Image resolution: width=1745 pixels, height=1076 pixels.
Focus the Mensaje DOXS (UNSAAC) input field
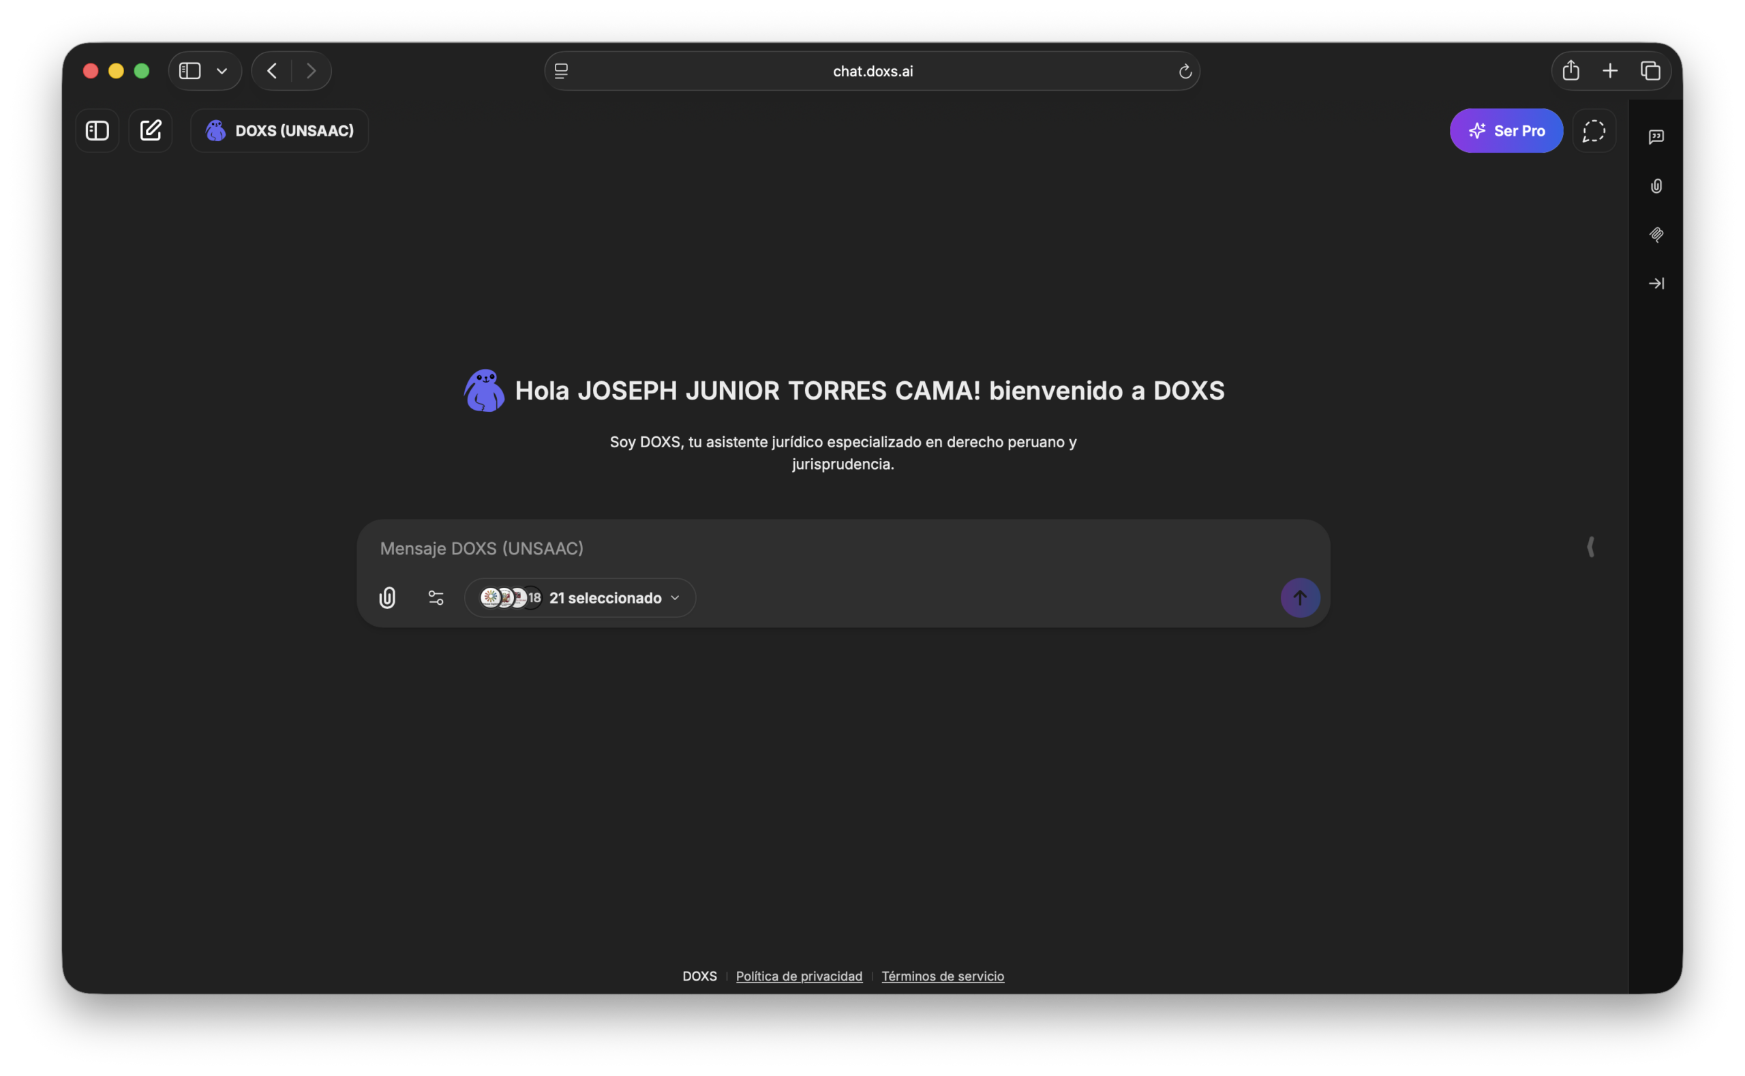pos(843,548)
